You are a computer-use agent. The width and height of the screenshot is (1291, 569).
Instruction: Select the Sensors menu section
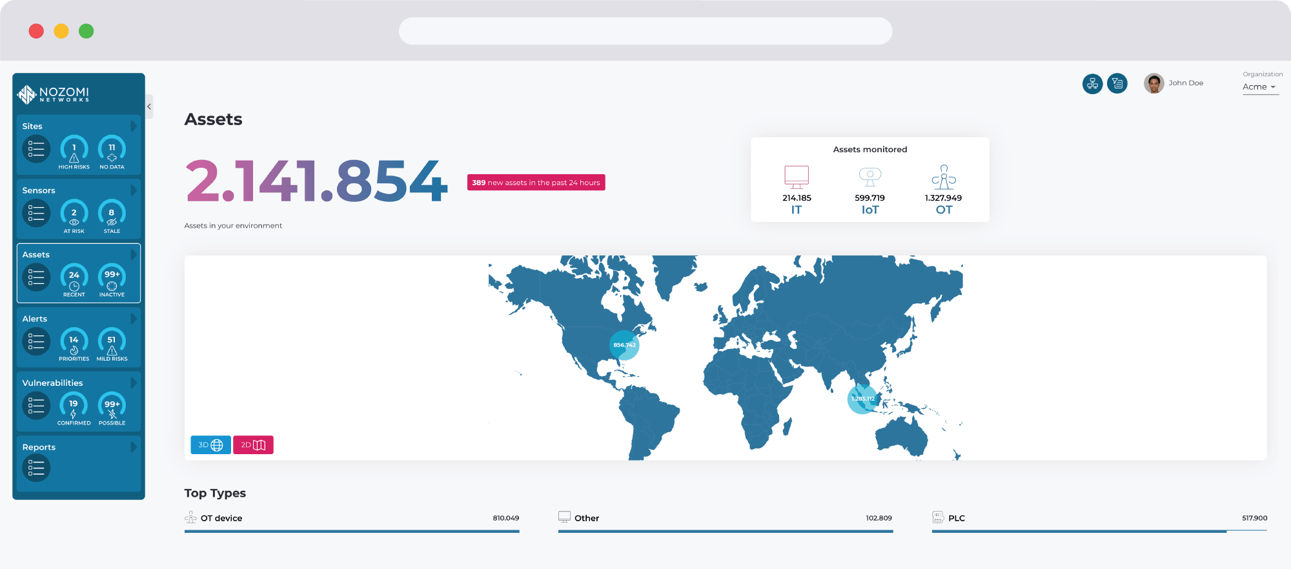pyautogui.click(x=39, y=191)
